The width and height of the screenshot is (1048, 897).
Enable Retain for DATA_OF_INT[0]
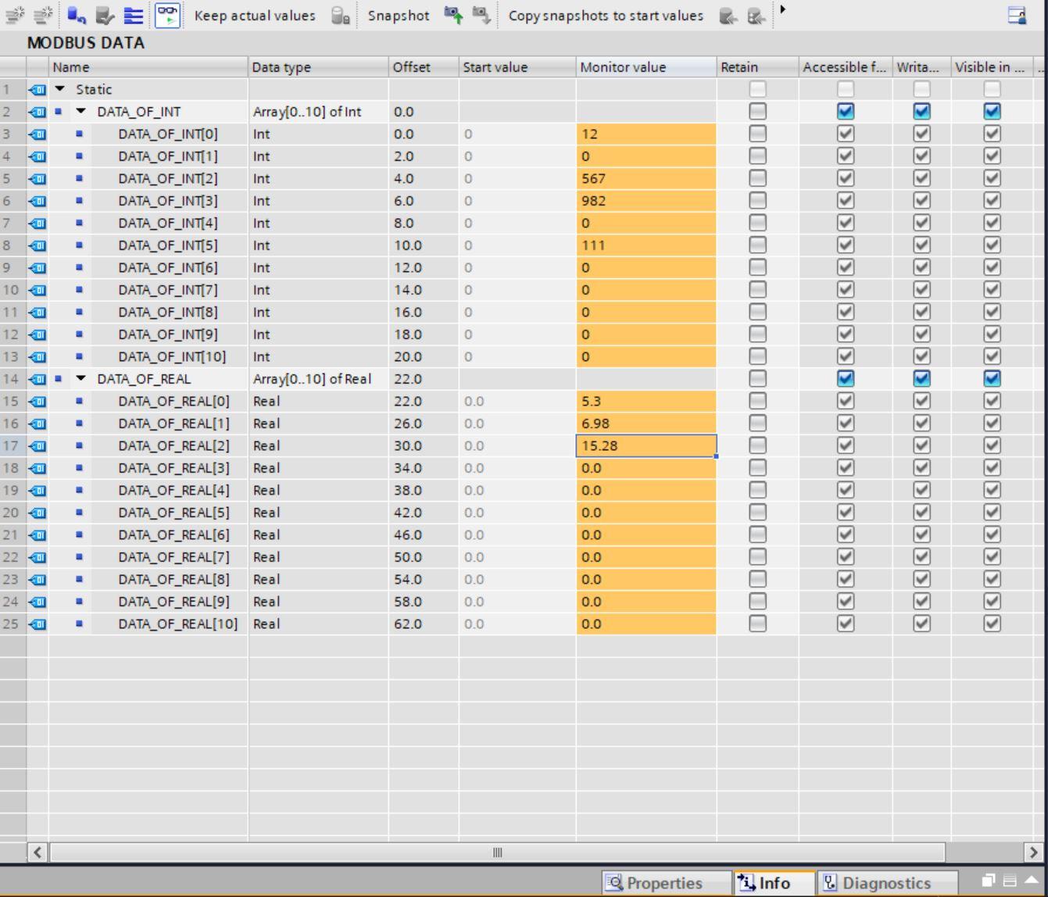tap(756, 134)
